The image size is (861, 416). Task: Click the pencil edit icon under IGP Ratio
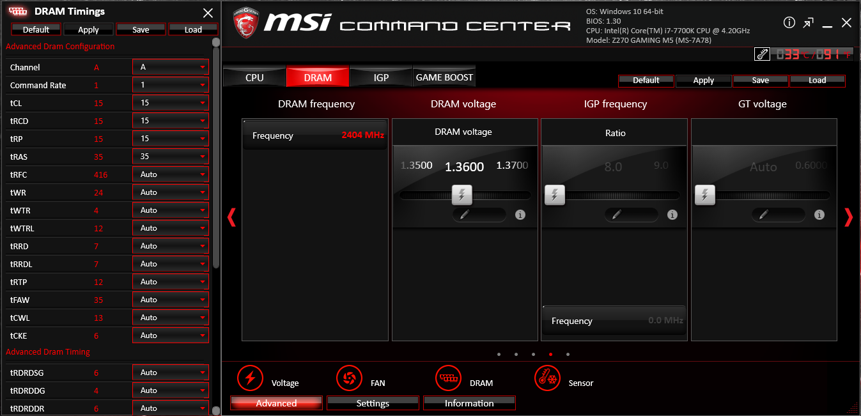point(616,215)
